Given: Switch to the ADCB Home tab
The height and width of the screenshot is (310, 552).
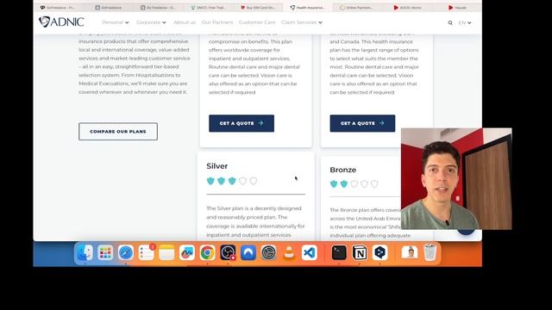Looking at the screenshot, I should point(407,8).
